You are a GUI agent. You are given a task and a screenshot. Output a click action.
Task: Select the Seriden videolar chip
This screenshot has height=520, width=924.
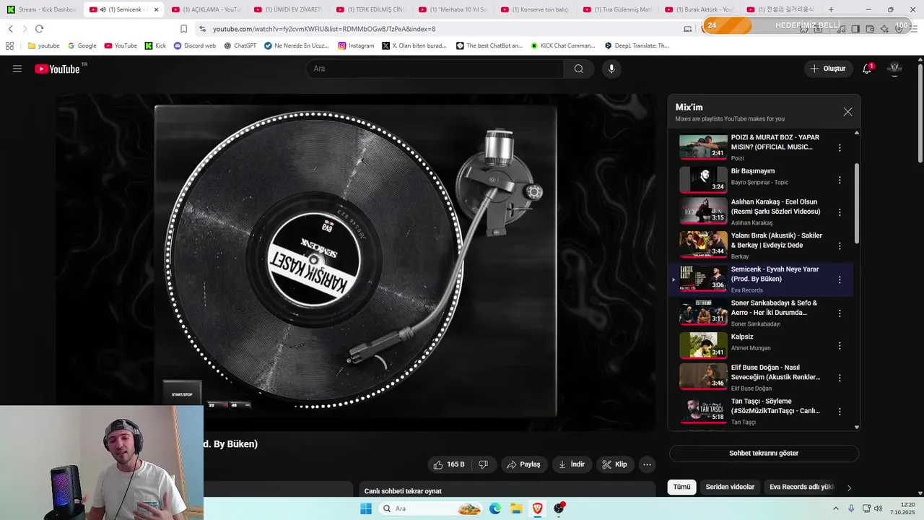click(730, 487)
